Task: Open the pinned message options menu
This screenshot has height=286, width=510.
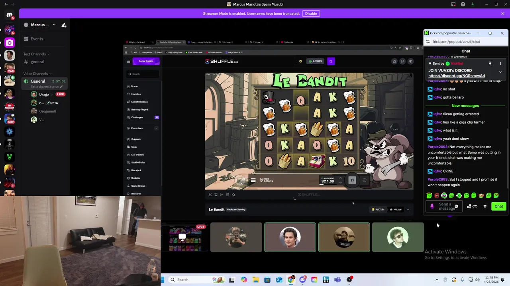Action: pos(500,64)
